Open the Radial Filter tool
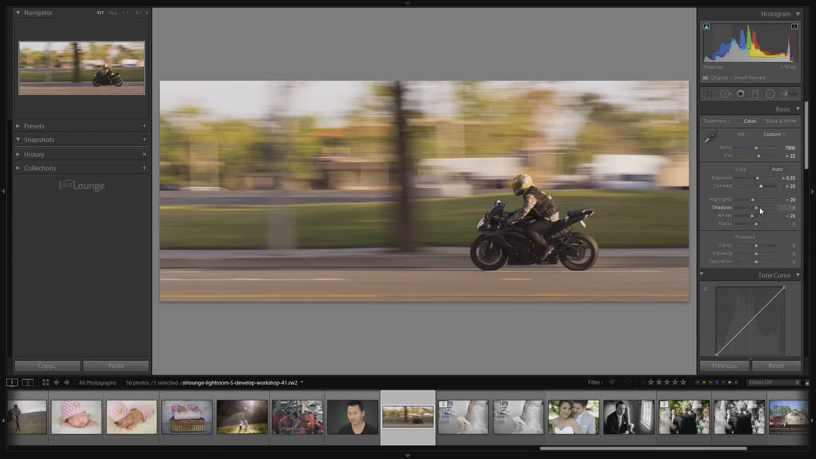Image resolution: width=816 pixels, height=459 pixels. [x=770, y=94]
